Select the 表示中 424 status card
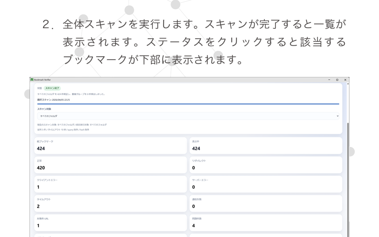 [x=266, y=146]
